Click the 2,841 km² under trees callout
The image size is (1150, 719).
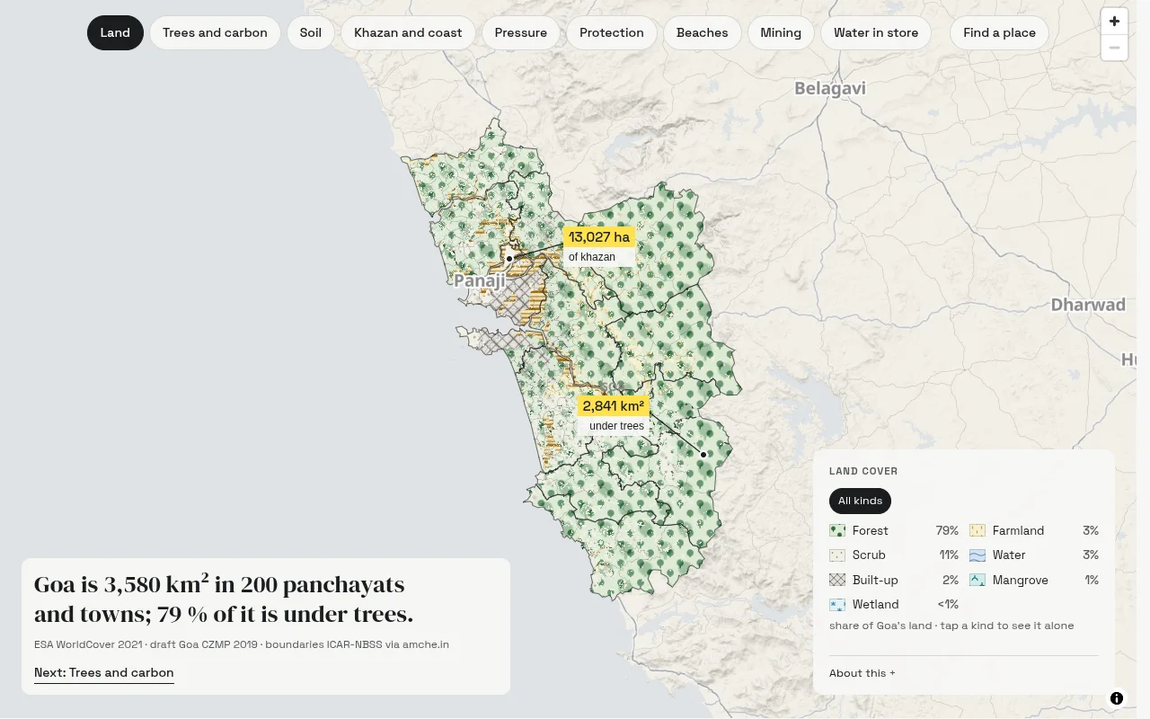tap(615, 415)
